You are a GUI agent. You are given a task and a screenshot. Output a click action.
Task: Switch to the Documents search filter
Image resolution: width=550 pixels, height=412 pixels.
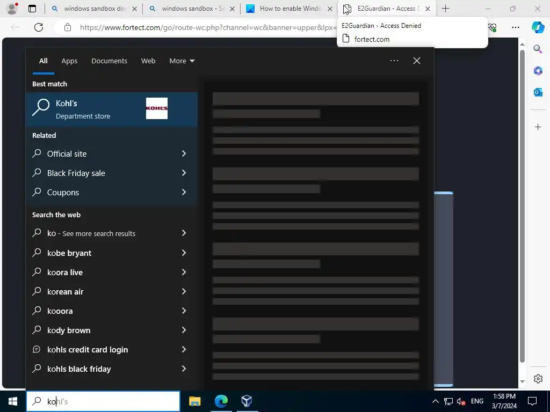(x=109, y=61)
